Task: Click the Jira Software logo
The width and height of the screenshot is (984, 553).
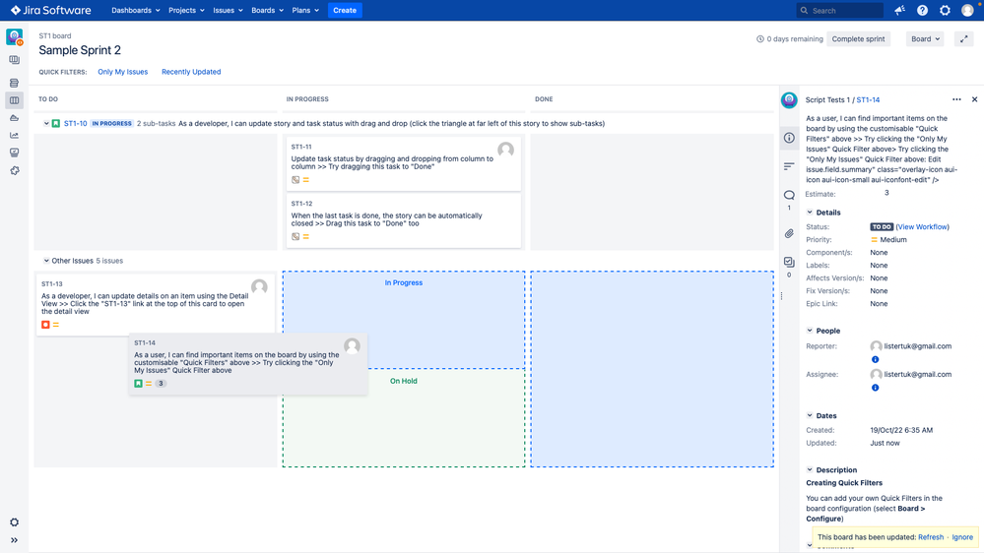Action: (x=51, y=10)
